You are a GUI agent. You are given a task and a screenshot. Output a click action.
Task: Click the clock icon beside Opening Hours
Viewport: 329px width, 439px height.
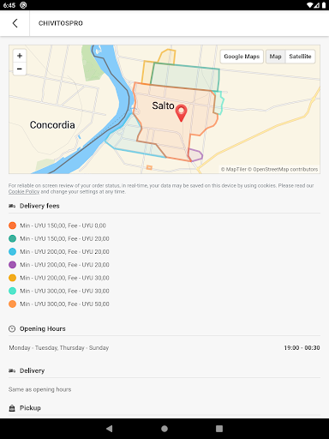click(x=12, y=328)
